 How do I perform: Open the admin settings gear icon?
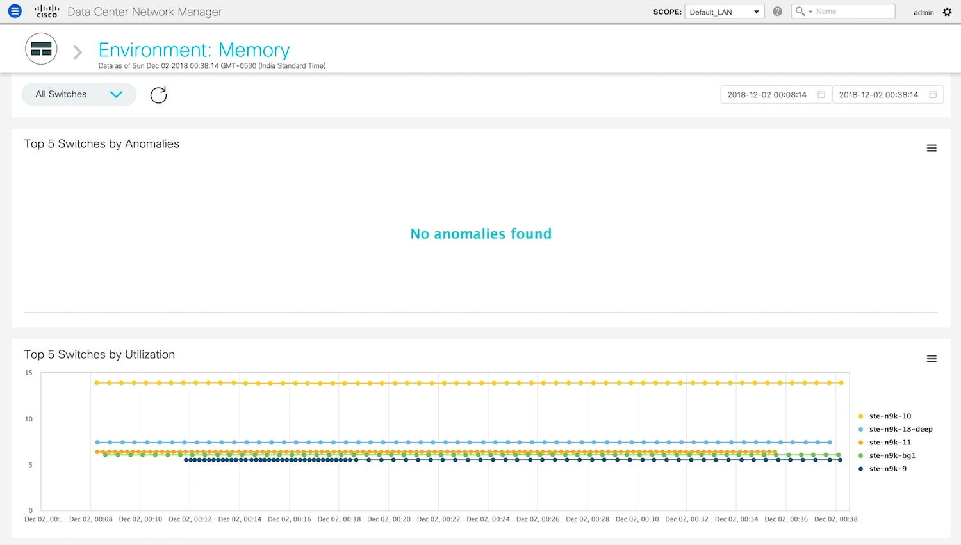tap(947, 12)
